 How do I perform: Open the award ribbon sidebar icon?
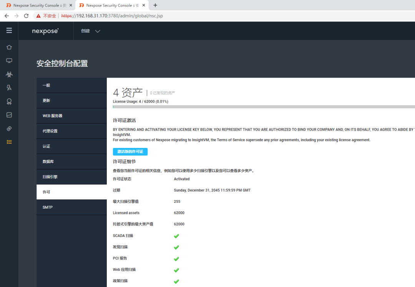(x=9, y=101)
